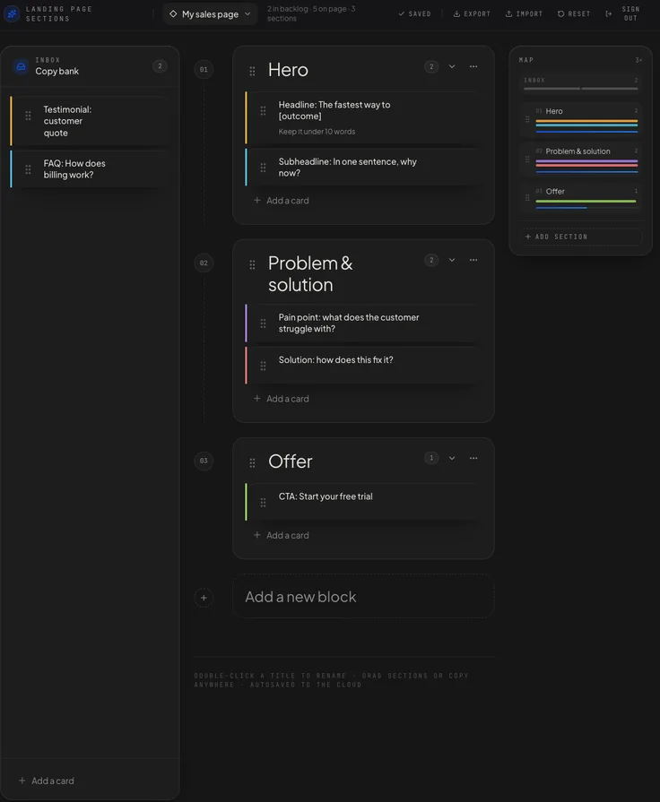Image resolution: width=660 pixels, height=802 pixels.
Task: Click drag handle of Headline card
Action: pyautogui.click(x=263, y=110)
